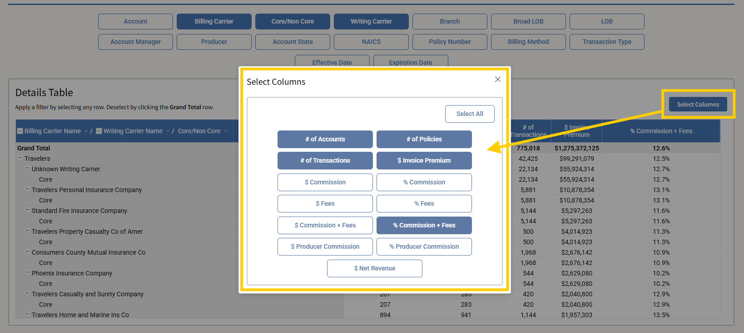Toggle the Billing Carrier grouping tab
This screenshot has width=744, height=333.
click(214, 21)
